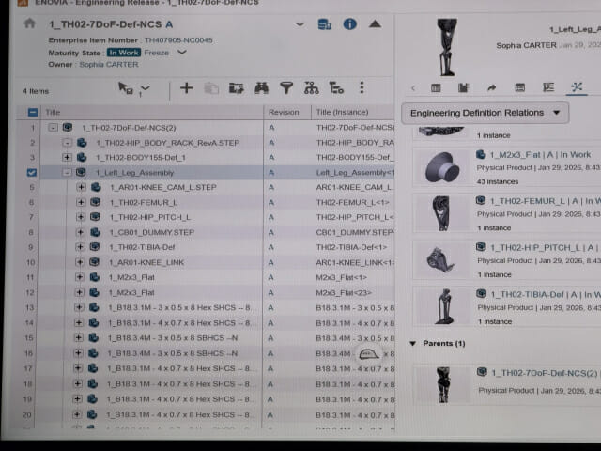This screenshot has width=601, height=451.
Task: Expand the 1_TH02-BODY155-Def_1 node
Action: 67,158
